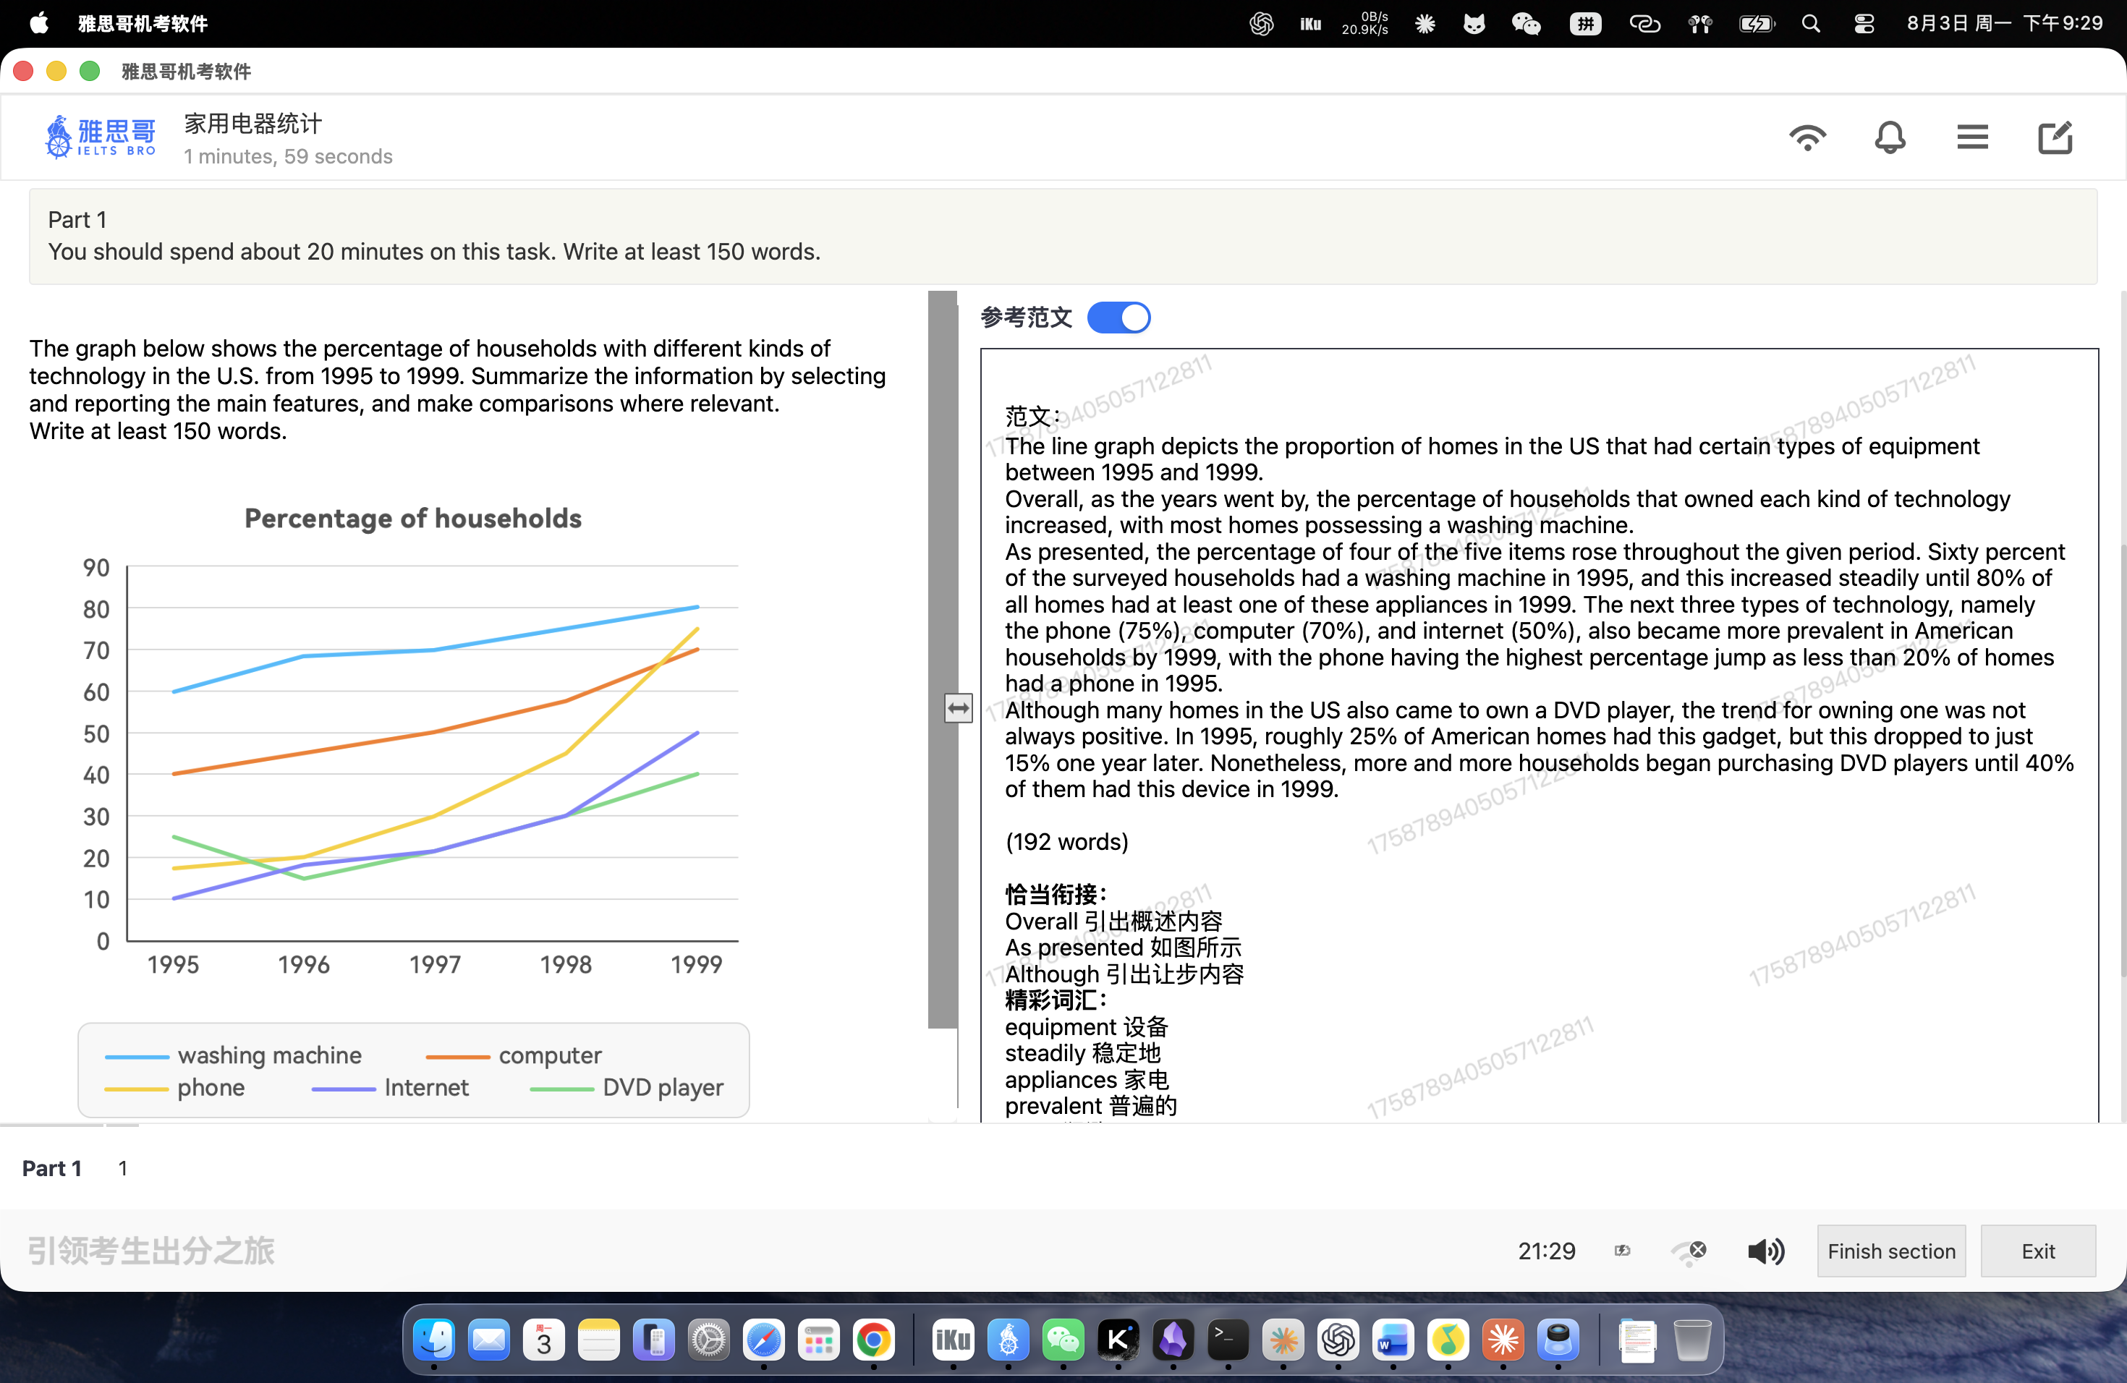Click the speaker volume icon
Image resolution: width=2127 pixels, height=1383 pixels.
(1765, 1251)
